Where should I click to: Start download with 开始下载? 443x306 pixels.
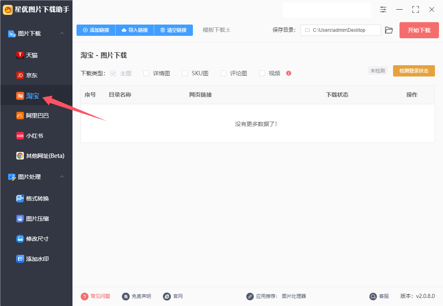coord(419,30)
